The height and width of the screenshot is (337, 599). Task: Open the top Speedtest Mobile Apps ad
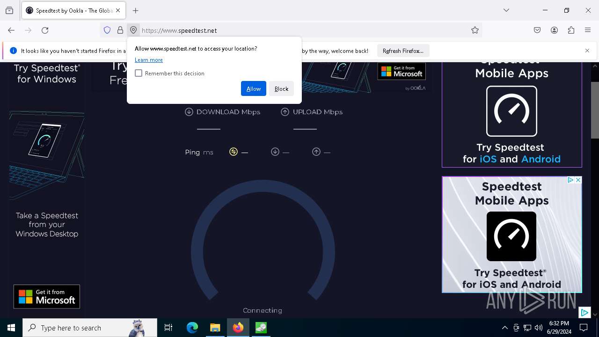click(512, 115)
